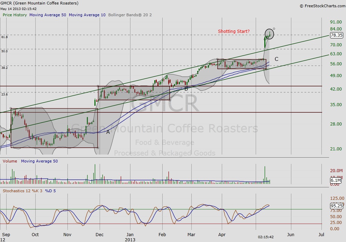Click the 84.00 price axis label

click(x=336, y=29)
